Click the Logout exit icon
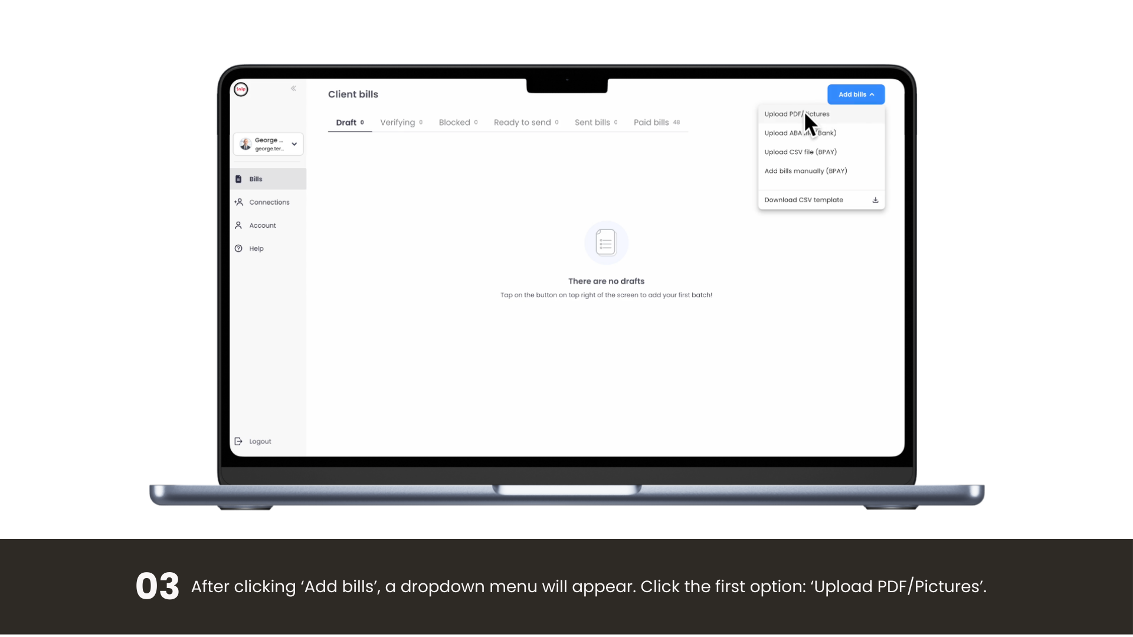The width and height of the screenshot is (1133, 637). coord(238,441)
